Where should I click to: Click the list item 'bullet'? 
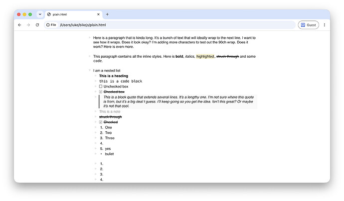(x=109, y=154)
